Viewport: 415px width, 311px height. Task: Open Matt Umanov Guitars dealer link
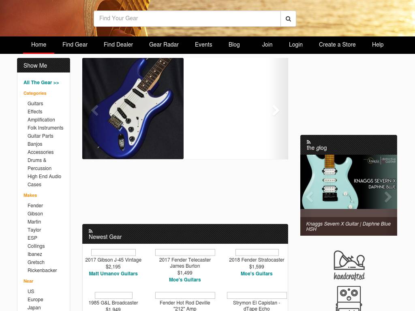tap(113, 274)
